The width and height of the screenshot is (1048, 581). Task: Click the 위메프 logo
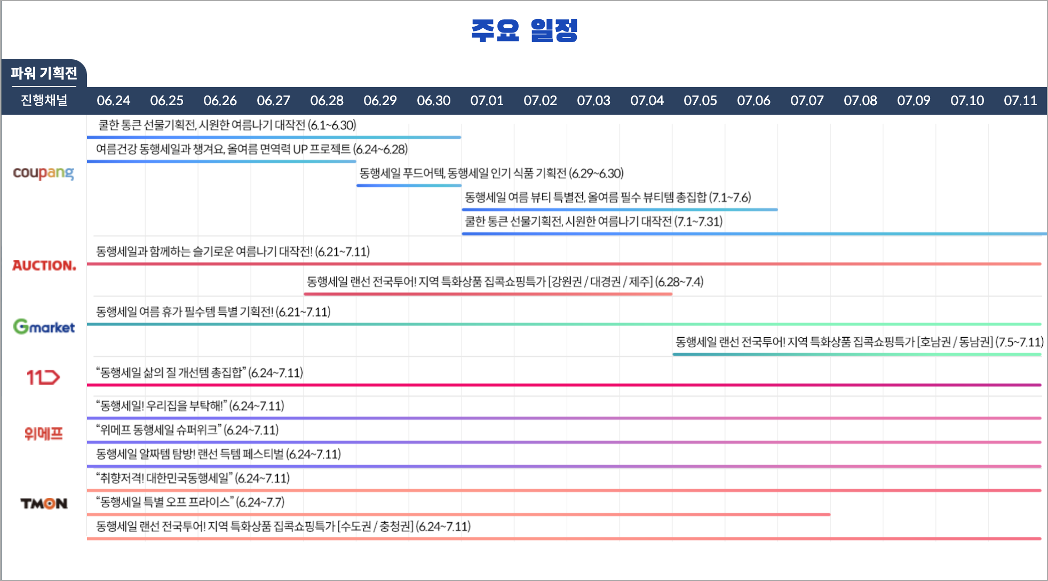tap(44, 433)
